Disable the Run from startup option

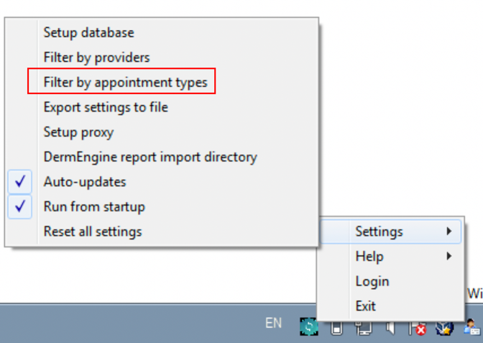[x=21, y=207]
